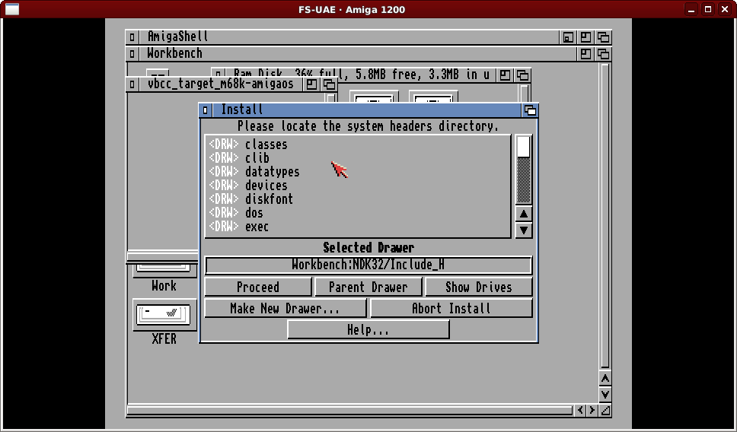Click Workbench window close gadget
The height and width of the screenshot is (432, 737).
(132, 54)
